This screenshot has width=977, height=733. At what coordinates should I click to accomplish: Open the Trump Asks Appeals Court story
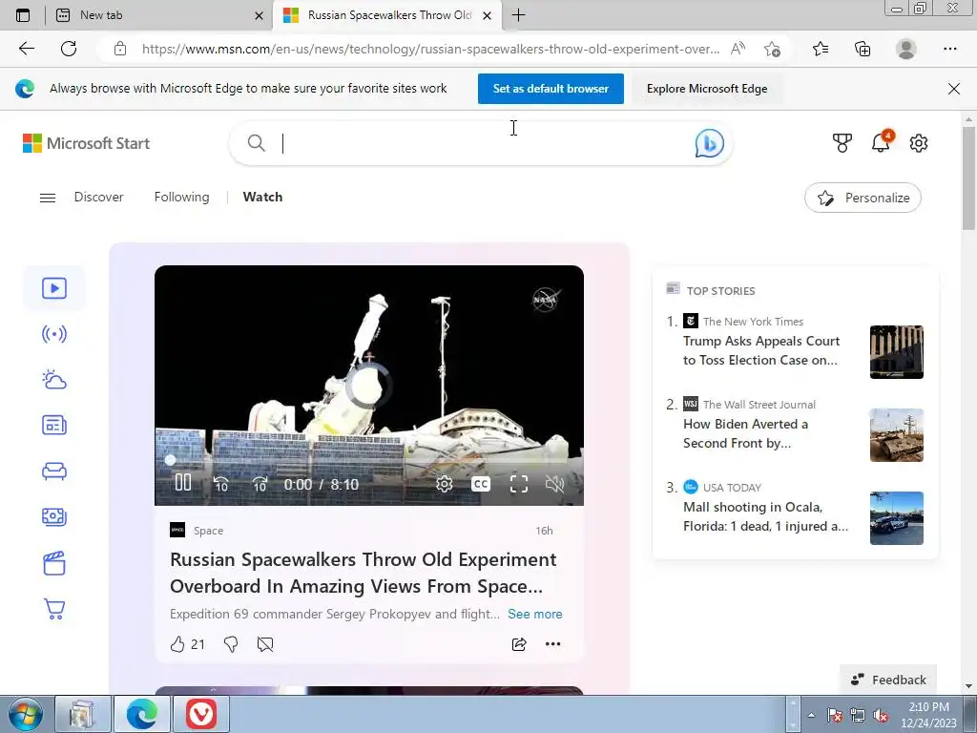tap(761, 350)
